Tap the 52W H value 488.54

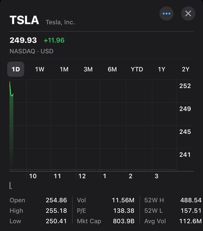(x=191, y=200)
